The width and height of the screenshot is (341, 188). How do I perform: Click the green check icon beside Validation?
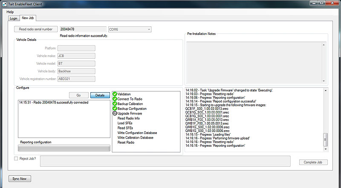click(115, 94)
